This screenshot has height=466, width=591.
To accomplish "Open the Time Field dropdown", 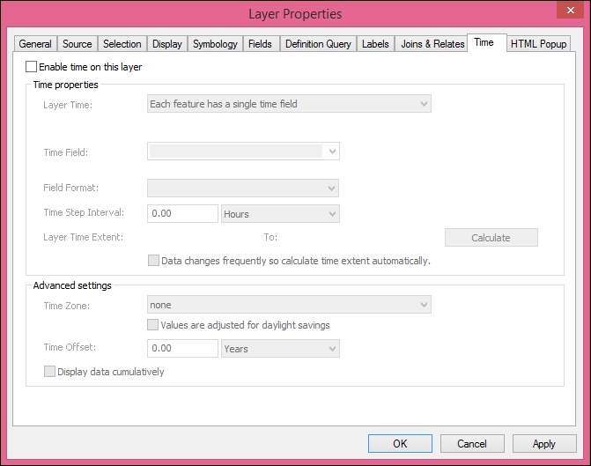I will [x=243, y=152].
